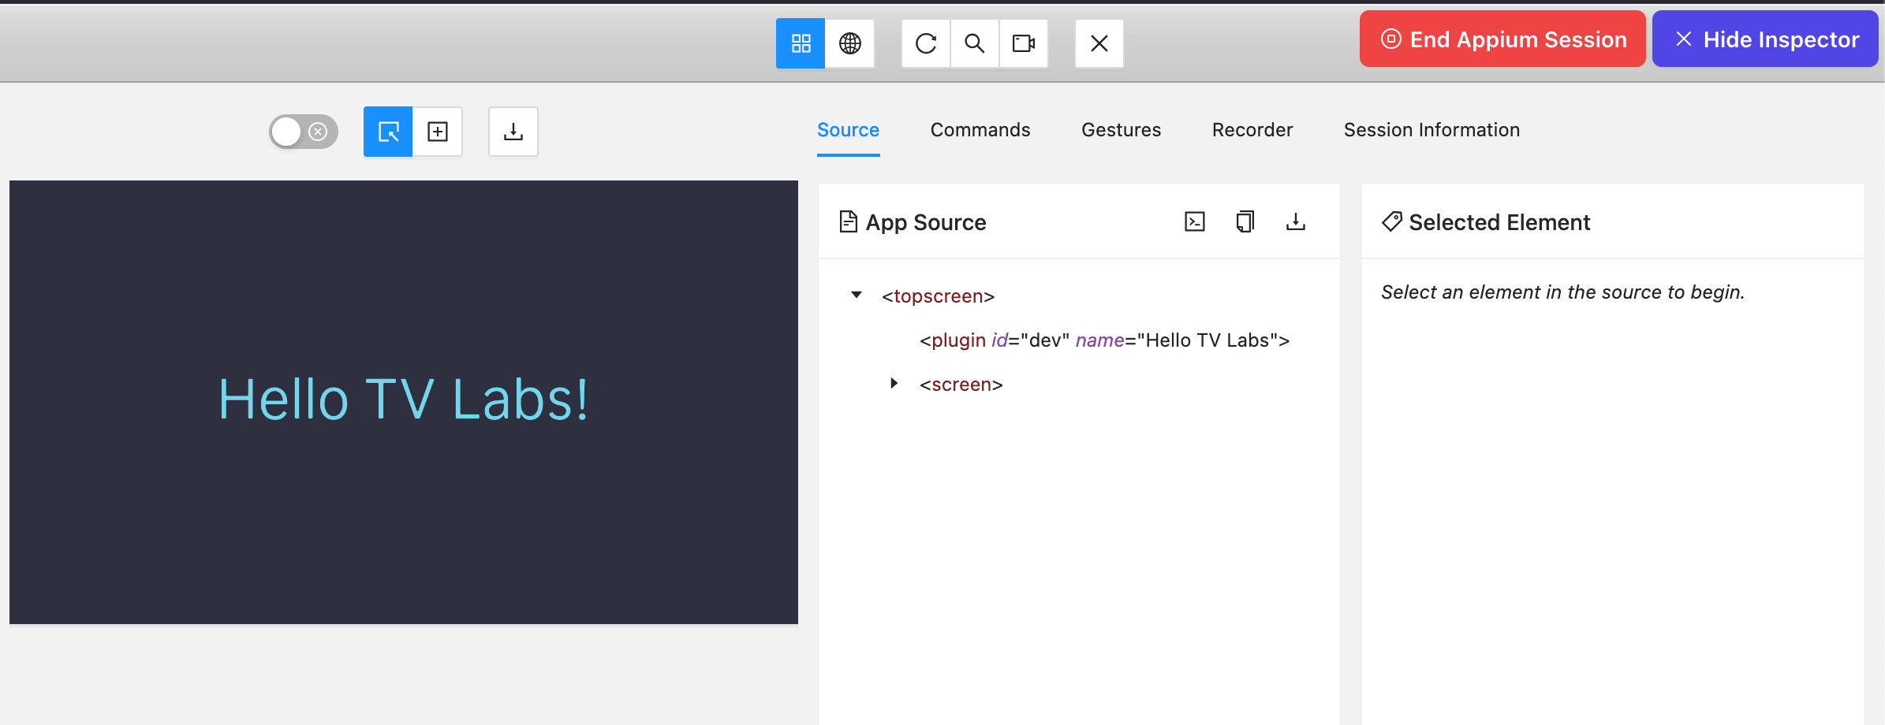This screenshot has width=1885, height=725.
Task: Toggle the element highlighter switch
Action: tap(303, 132)
